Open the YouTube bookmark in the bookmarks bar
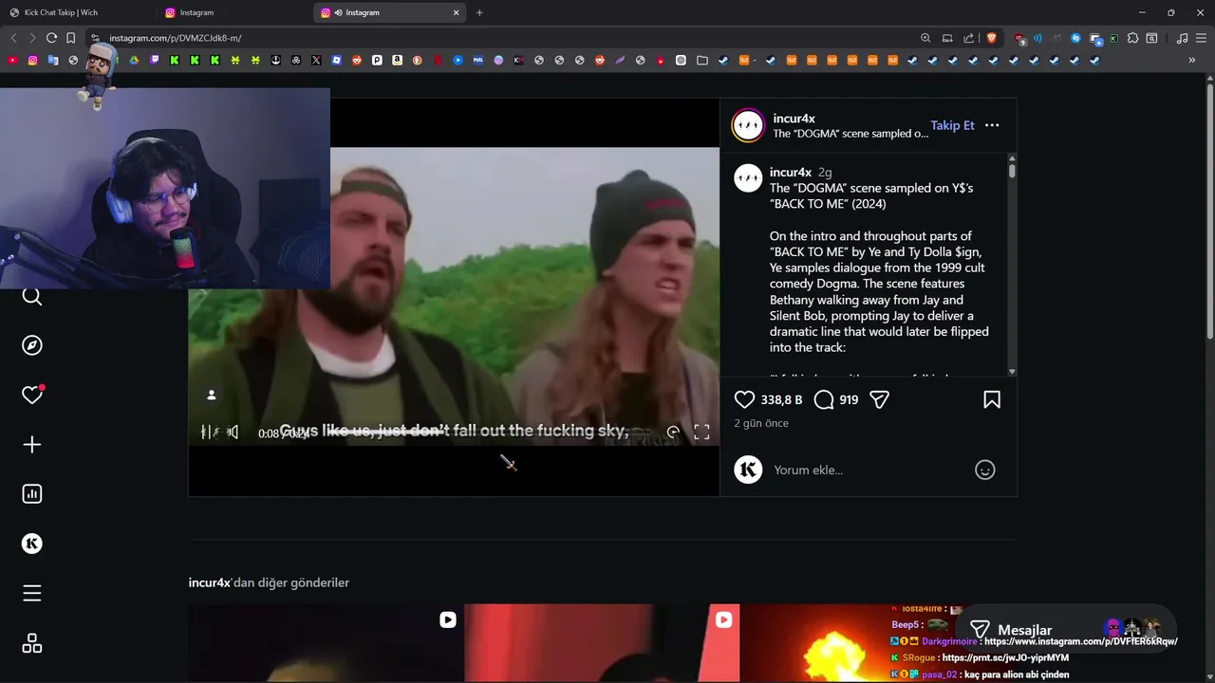Image resolution: width=1215 pixels, height=683 pixels. (12, 60)
